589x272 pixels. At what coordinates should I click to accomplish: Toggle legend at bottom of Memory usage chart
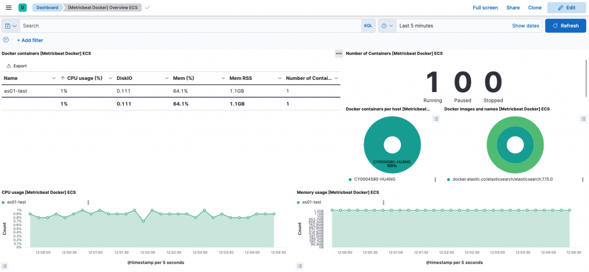click(299, 266)
